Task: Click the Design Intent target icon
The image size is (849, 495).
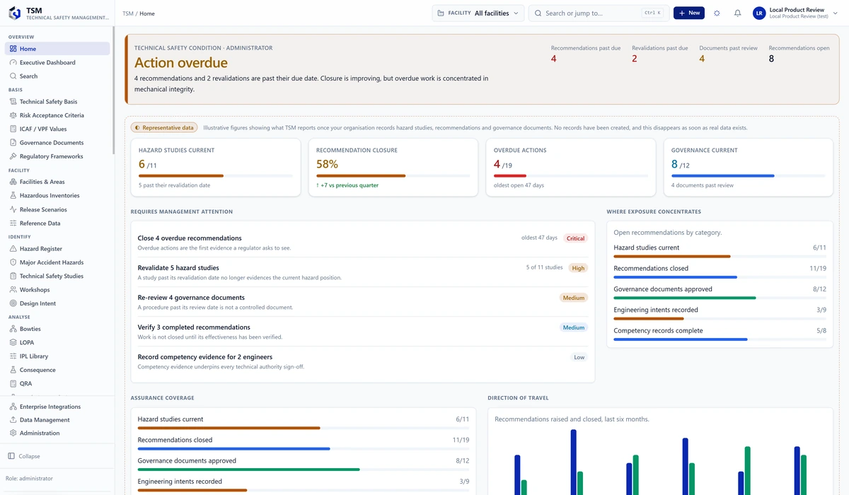Action: coord(13,303)
